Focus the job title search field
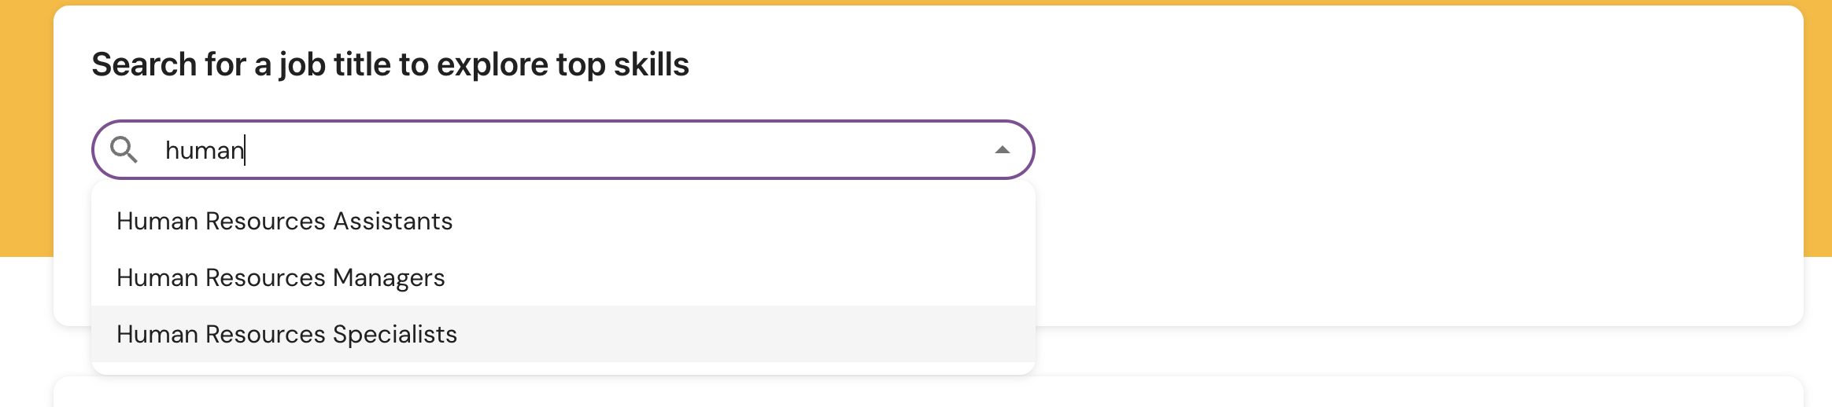 [x=563, y=149]
